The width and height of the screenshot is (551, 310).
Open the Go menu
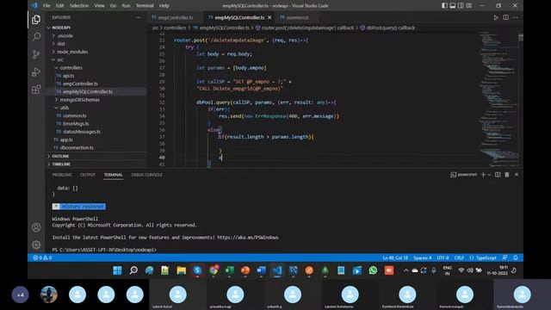pyautogui.click(x=113, y=6)
